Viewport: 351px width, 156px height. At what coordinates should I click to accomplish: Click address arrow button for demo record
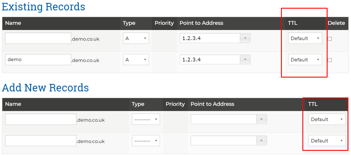pos(245,59)
